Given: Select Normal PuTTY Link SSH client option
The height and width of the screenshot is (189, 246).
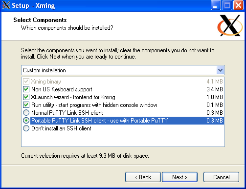Looking at the screenshot, I should point(26,113).
